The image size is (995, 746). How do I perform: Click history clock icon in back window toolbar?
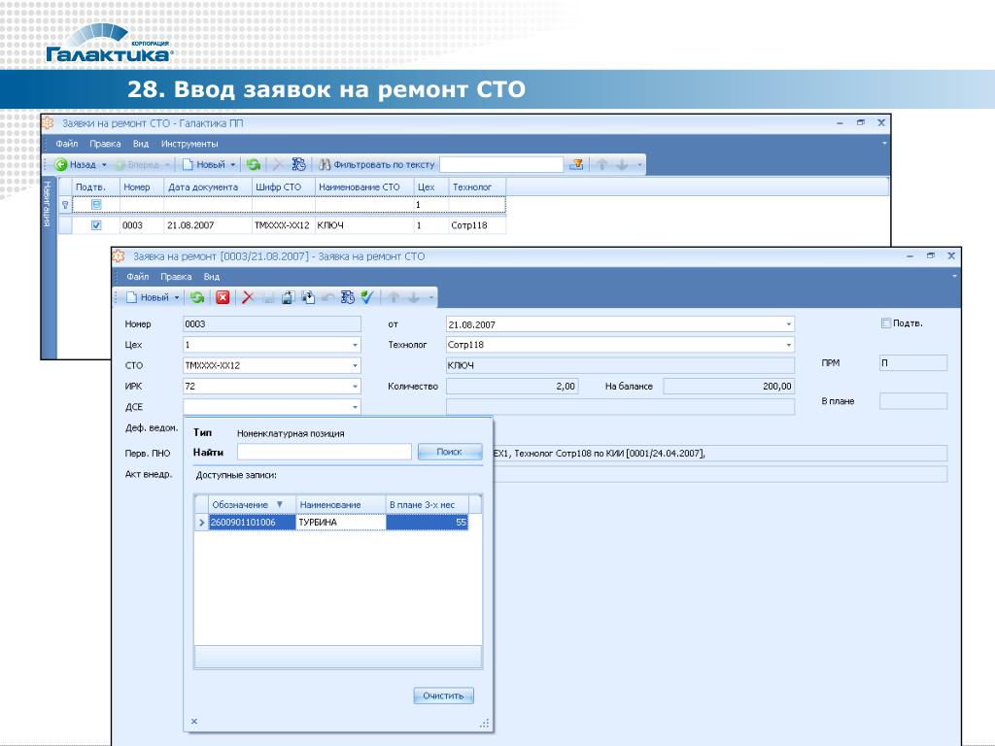[298, 165]
